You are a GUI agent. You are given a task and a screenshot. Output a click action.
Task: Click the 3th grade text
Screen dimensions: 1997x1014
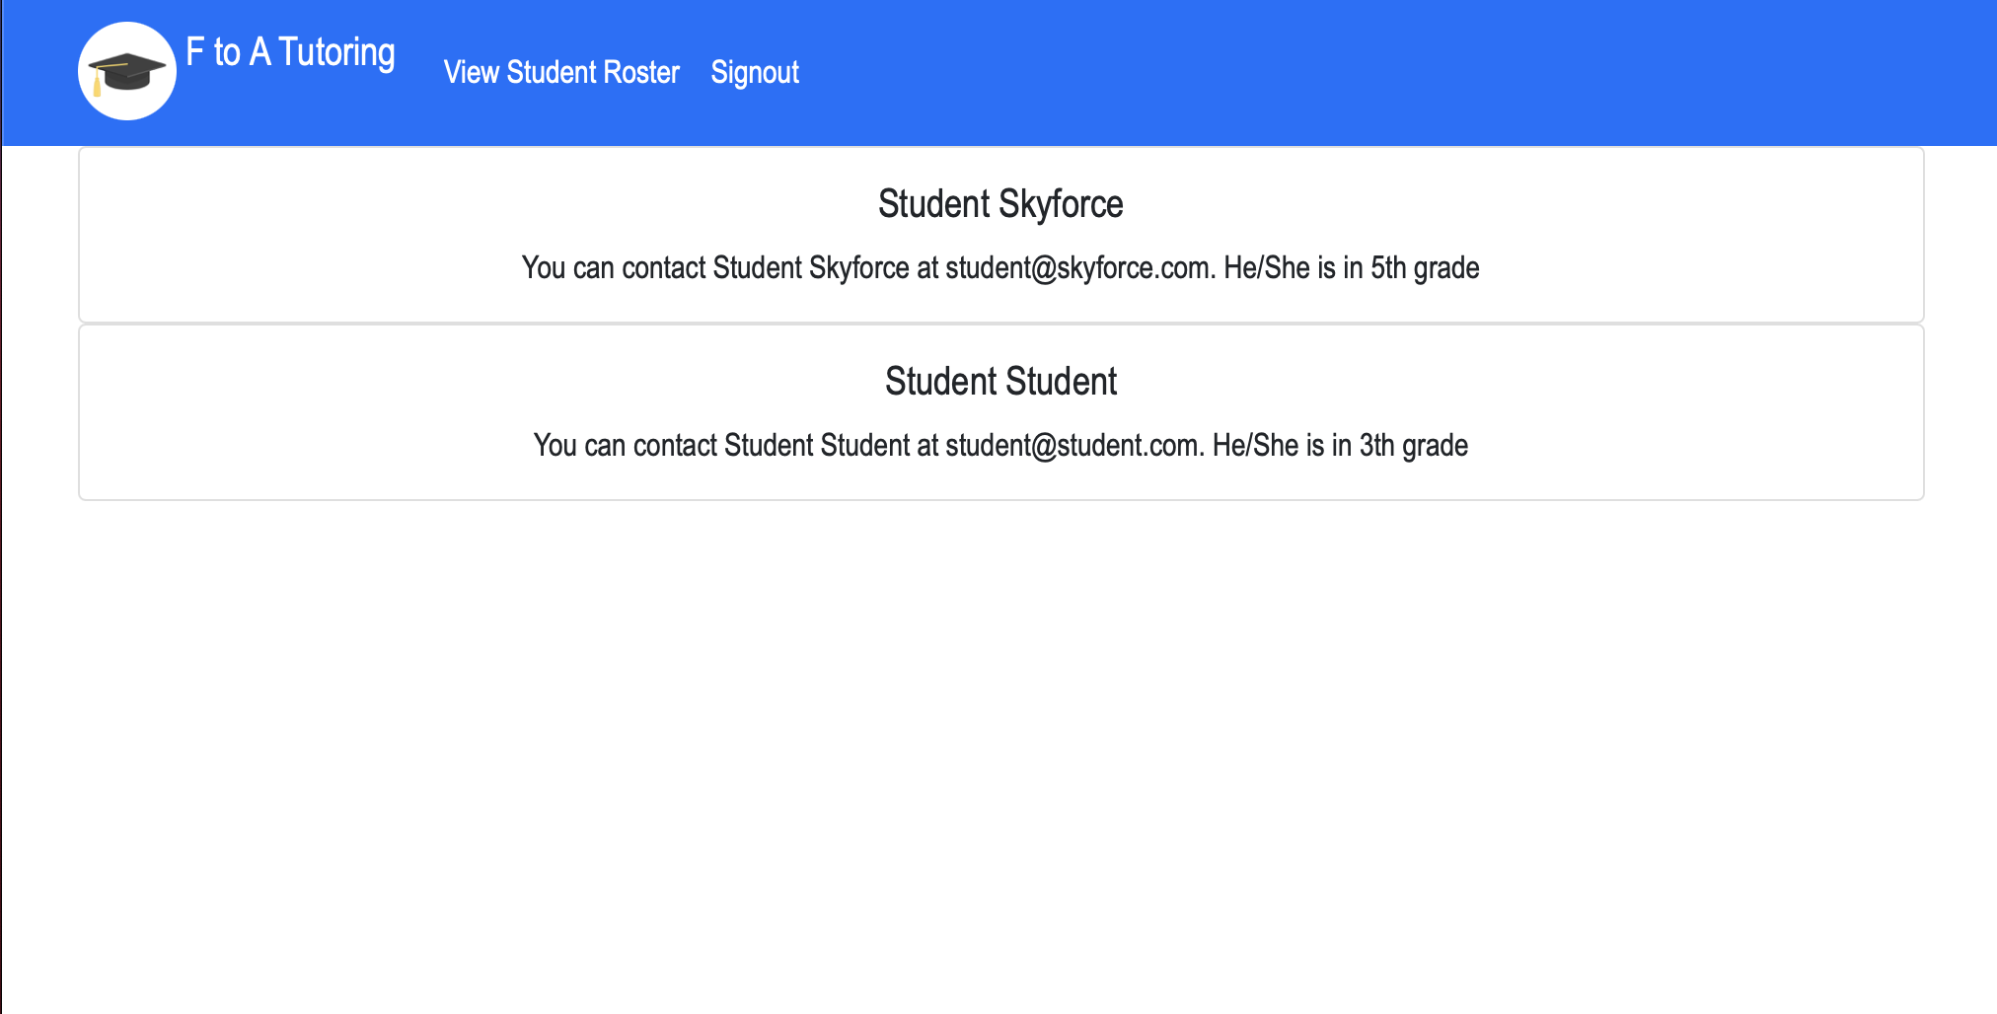click(x=1414, y=446)
